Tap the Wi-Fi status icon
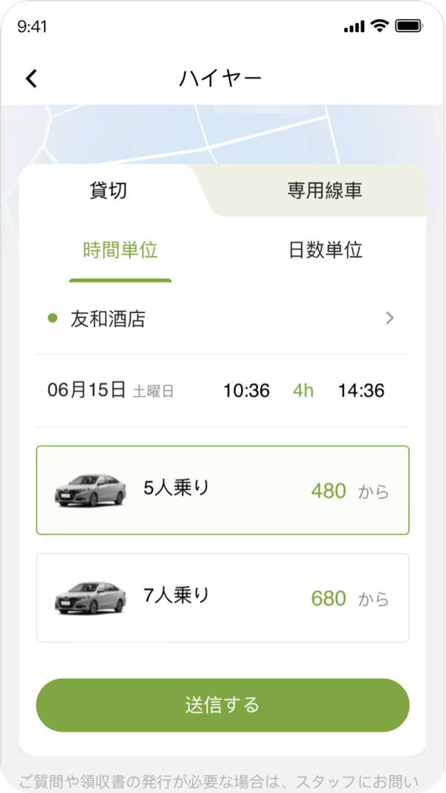446x793 pixels. coord(380,26)
